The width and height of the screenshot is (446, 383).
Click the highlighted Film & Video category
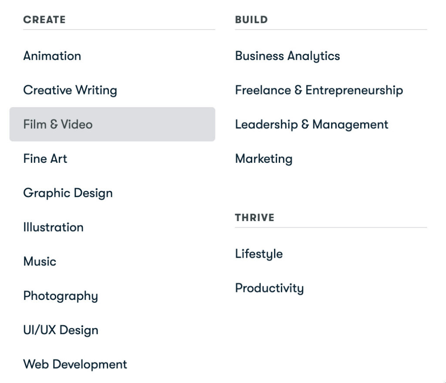point(58,124)
